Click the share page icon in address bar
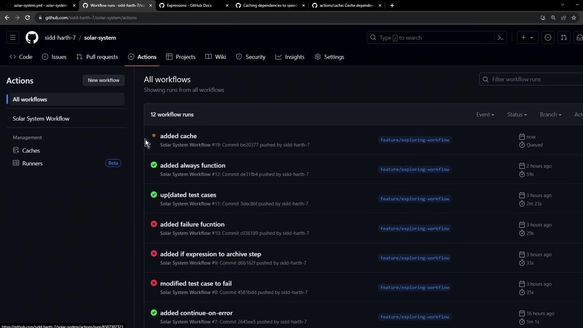Screen dimensions: 583x328 (563, 18)
